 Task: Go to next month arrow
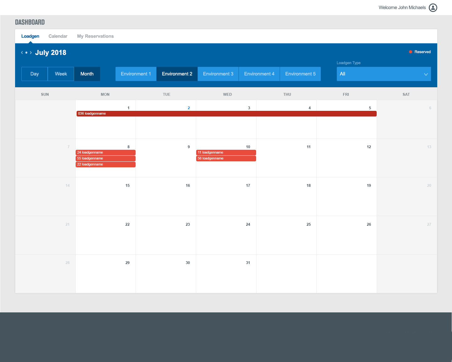click(31, 52)
